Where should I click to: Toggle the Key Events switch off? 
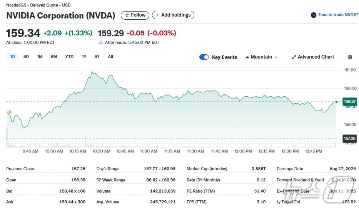pos(204,57)
